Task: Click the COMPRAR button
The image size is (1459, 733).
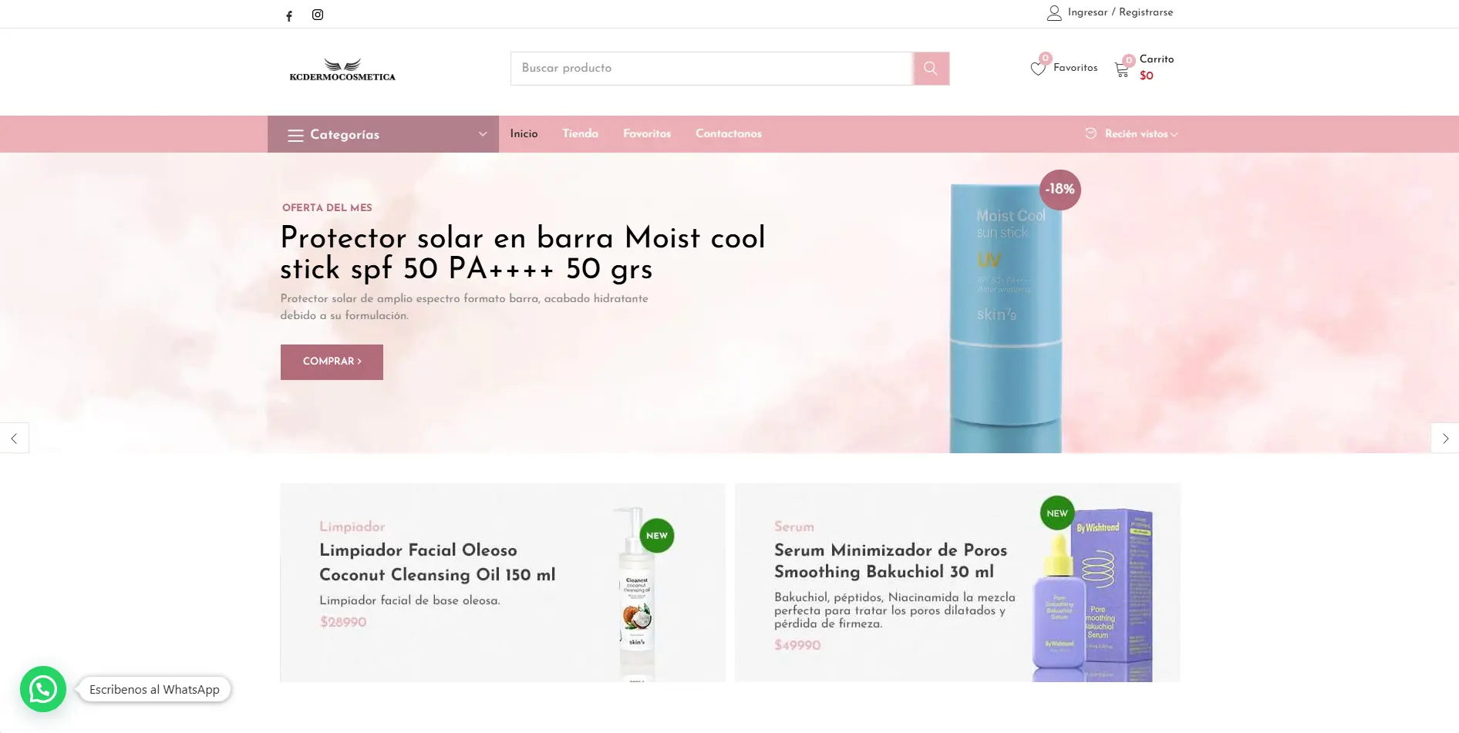Action: tap(332, 362)
